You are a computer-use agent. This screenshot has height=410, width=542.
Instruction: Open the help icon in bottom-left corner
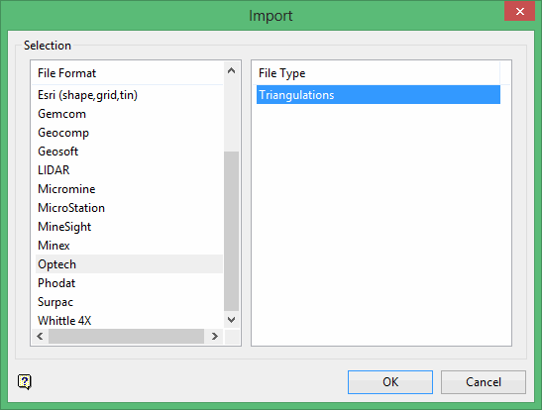25,382
